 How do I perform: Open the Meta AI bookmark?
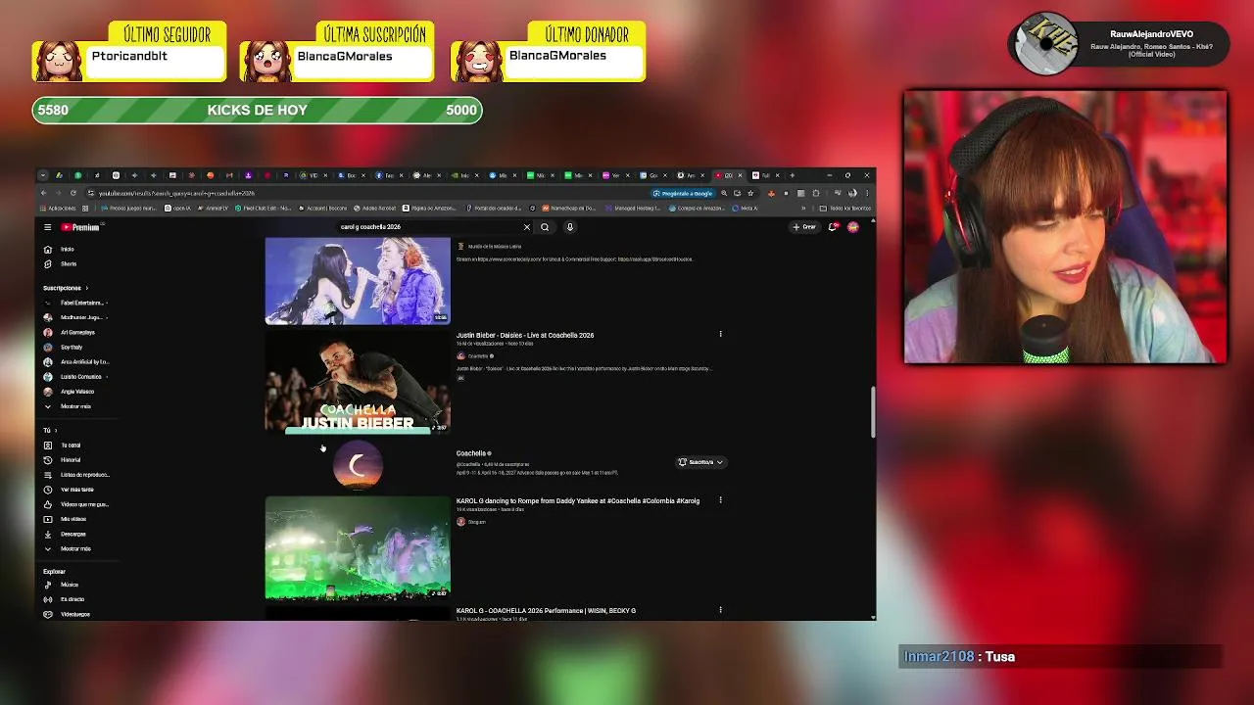click(x=746, y=208)
